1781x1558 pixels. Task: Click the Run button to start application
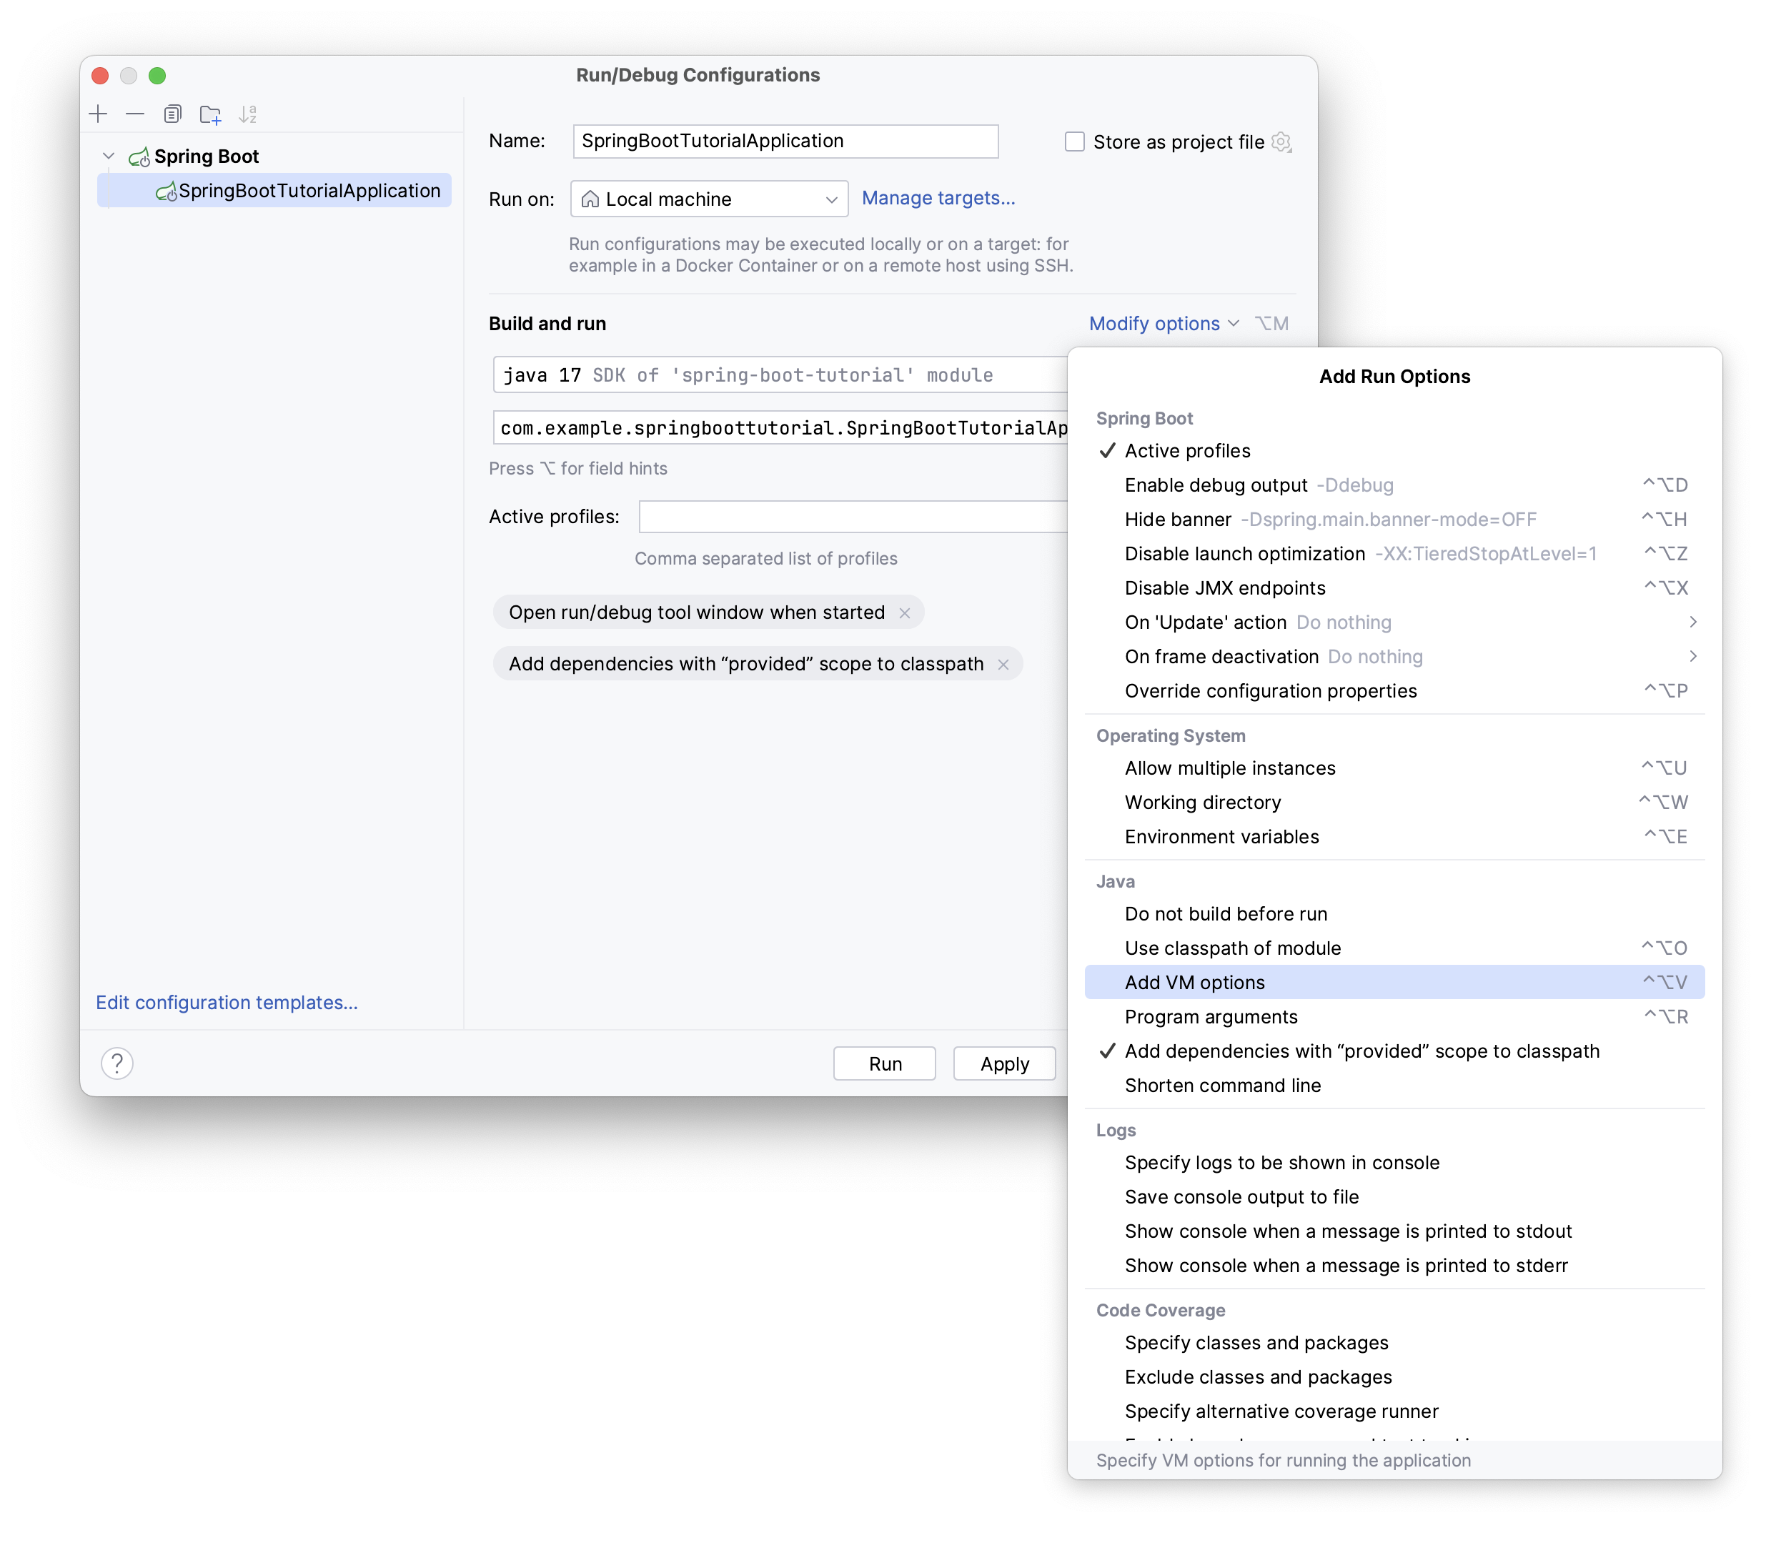[x=886, y=1063]
